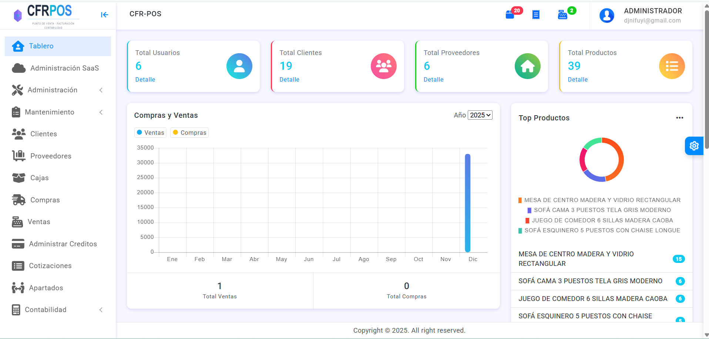Viewport: 709px width, 339px height.
Task: Go to Tablero in the sidebar
Action: (x=58, y=46)
